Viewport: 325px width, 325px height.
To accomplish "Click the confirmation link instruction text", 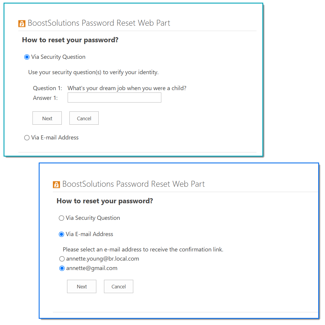I will [143, 249].
